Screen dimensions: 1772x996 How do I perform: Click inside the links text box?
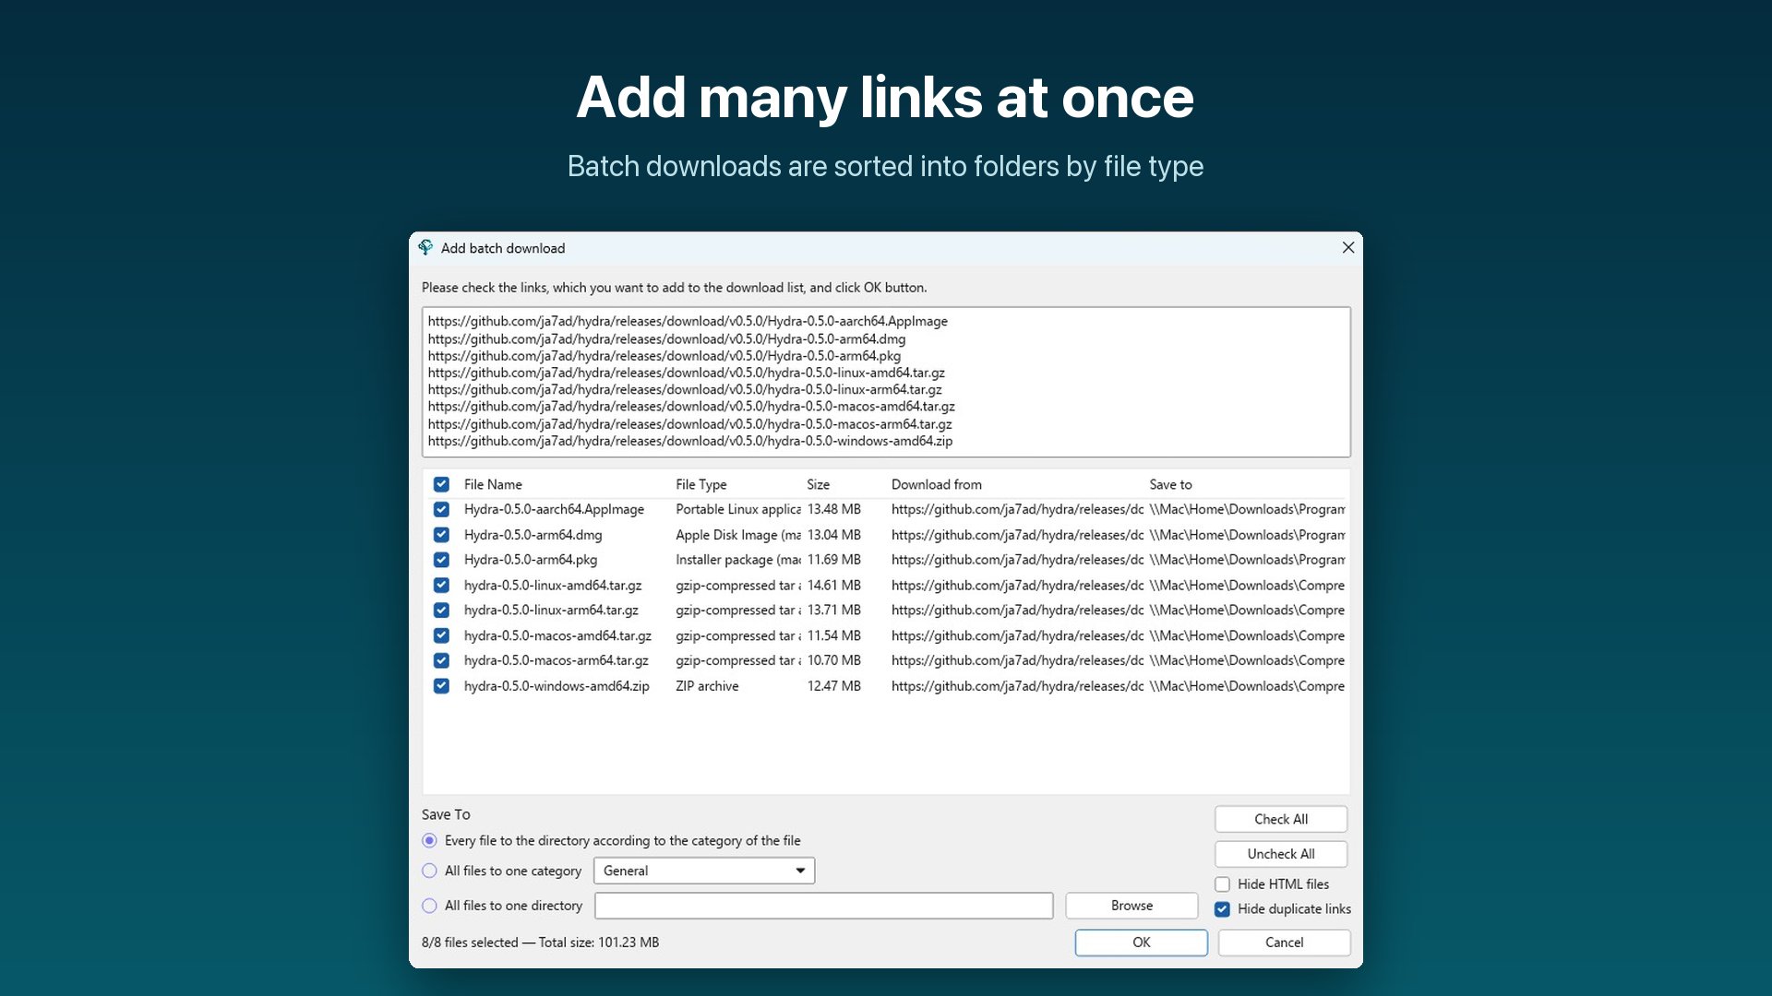point(886,382)
